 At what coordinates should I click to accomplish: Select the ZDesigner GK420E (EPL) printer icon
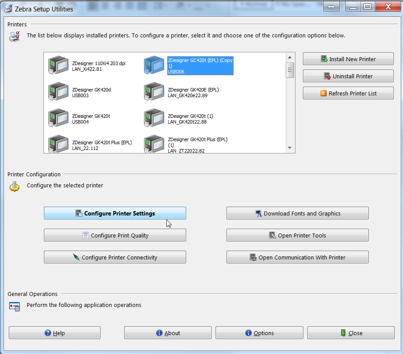154,92
